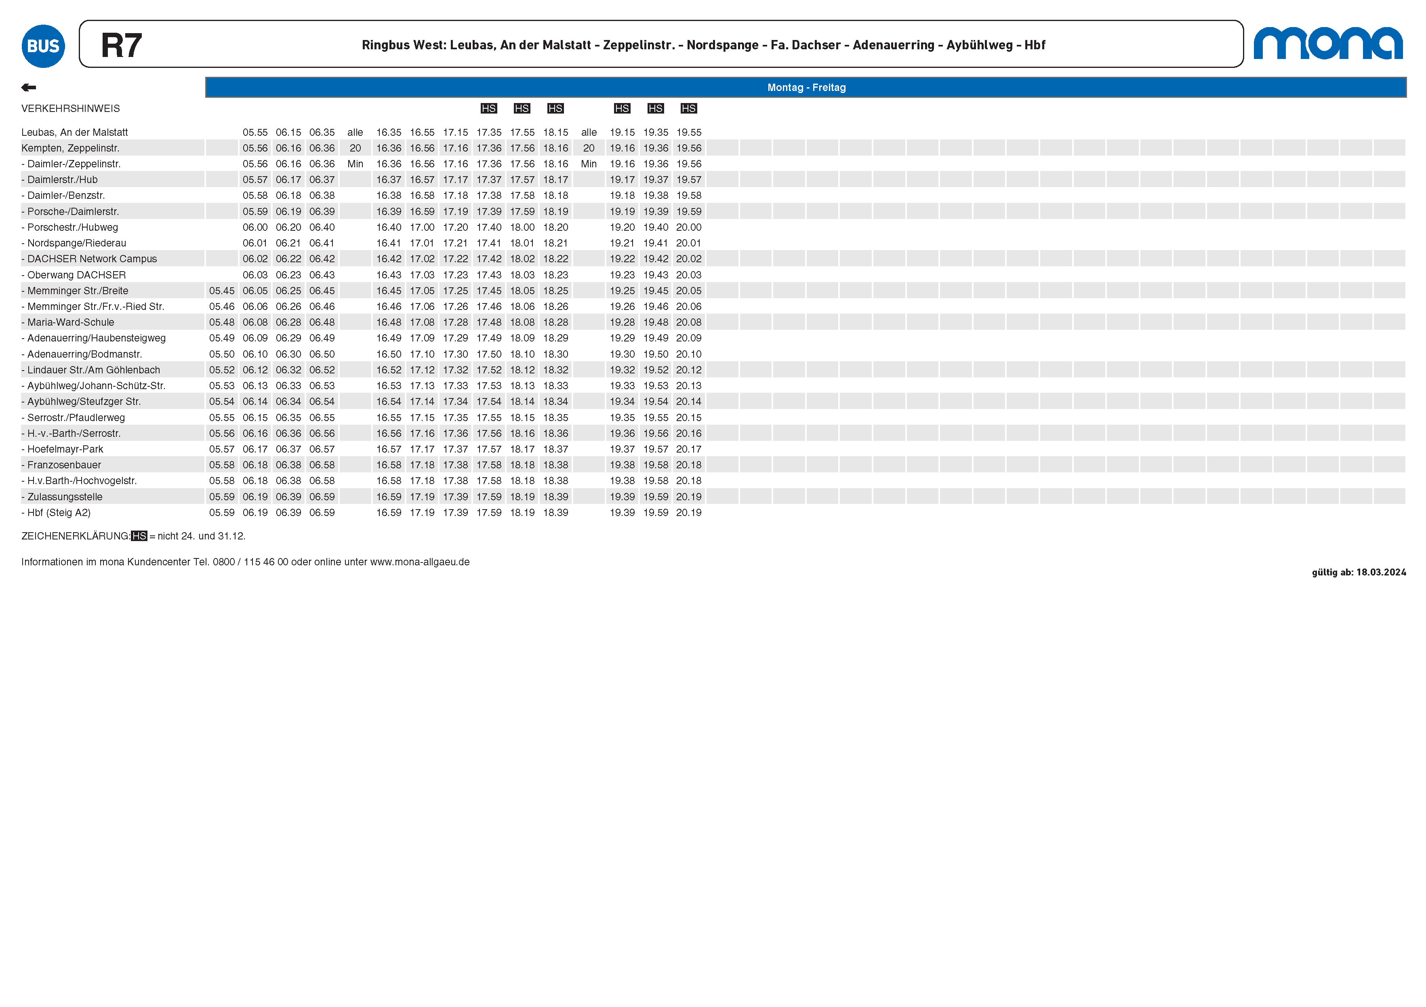
Task: Click the VERKEHRSHINWEIS label
Action: click(x=71, y=109)
